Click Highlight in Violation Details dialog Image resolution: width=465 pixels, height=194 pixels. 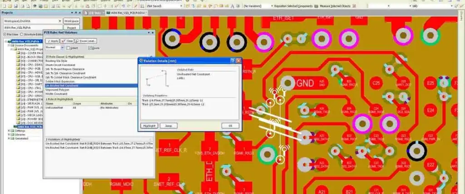click(x=148, y=125)
